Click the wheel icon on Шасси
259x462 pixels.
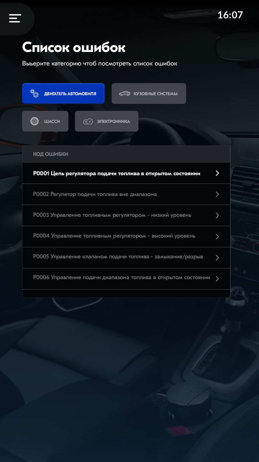(x=35, y=121)
